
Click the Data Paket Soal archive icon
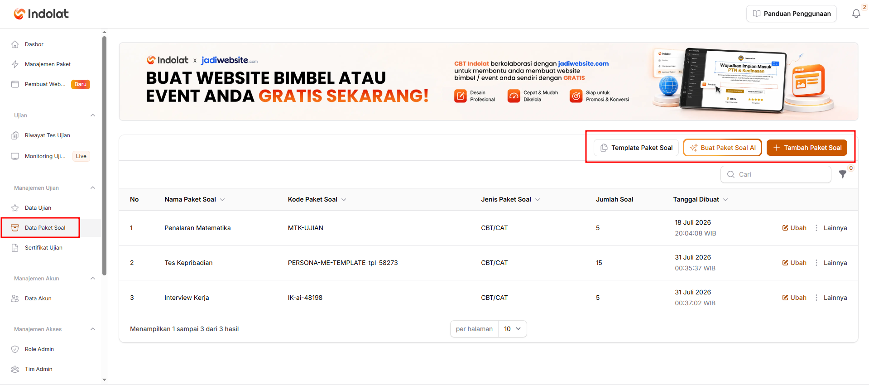click(x=15, y=228)
